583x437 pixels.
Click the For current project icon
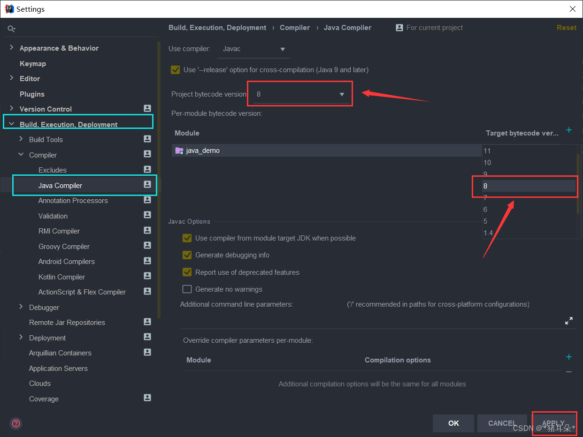point(399,28)
